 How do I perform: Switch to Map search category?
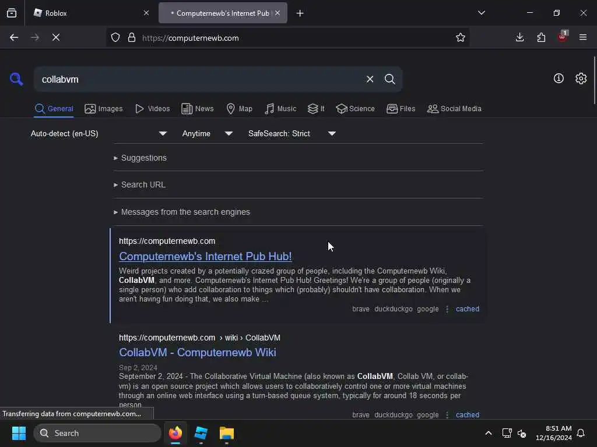tap(239, 109)
